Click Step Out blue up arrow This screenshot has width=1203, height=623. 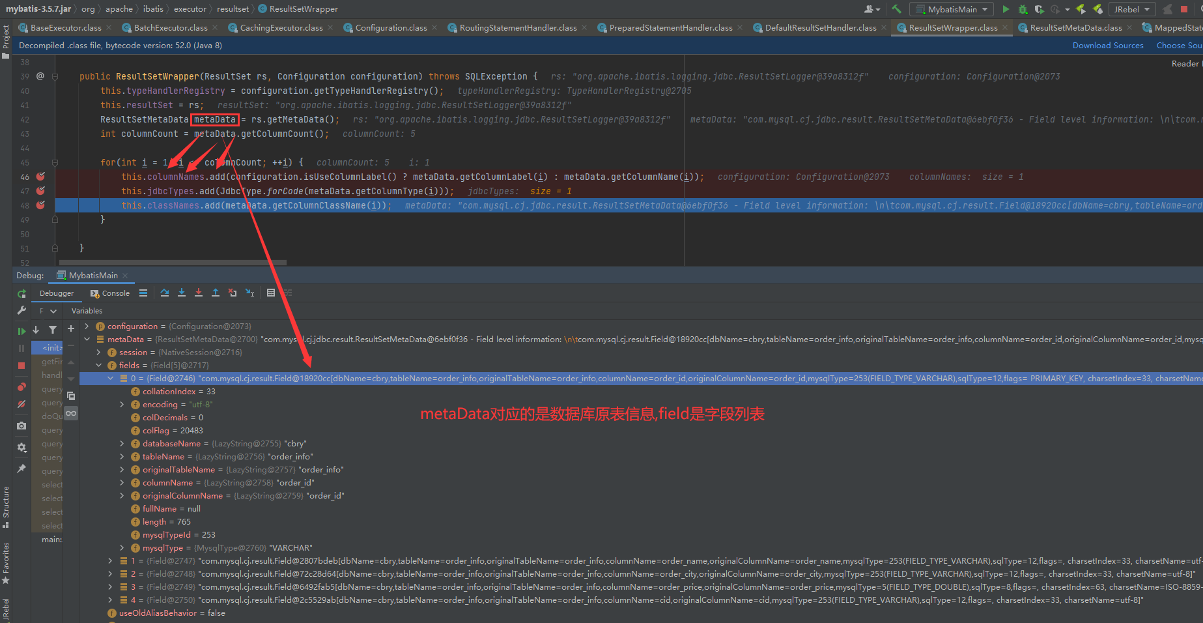coord(216,293)
